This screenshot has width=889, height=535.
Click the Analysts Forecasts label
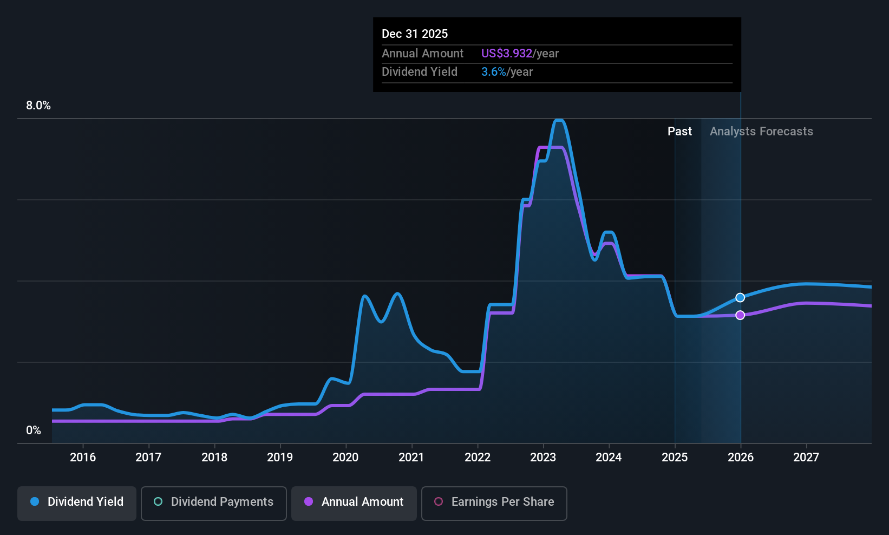coord(761,132)
